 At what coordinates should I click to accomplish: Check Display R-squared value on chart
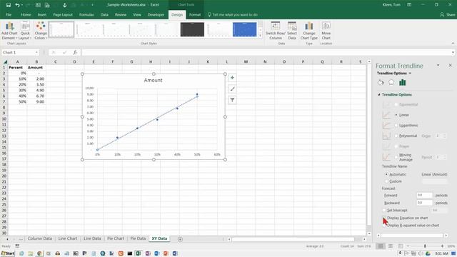point(384,226)
